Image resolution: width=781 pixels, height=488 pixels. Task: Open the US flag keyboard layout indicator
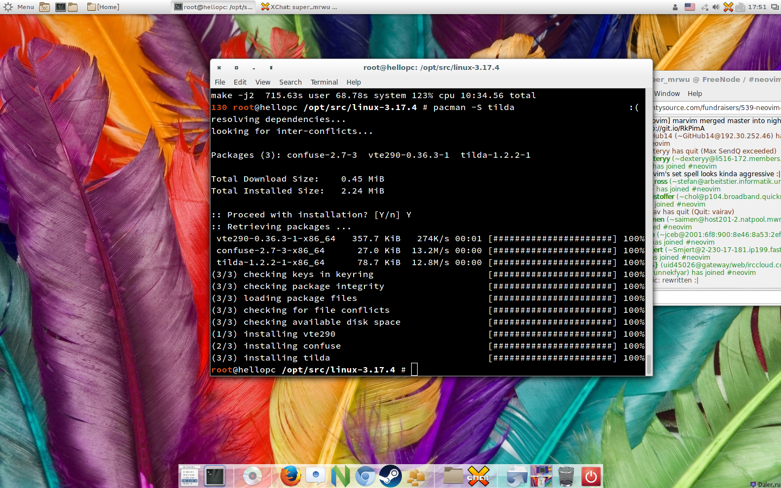point(690,7)
